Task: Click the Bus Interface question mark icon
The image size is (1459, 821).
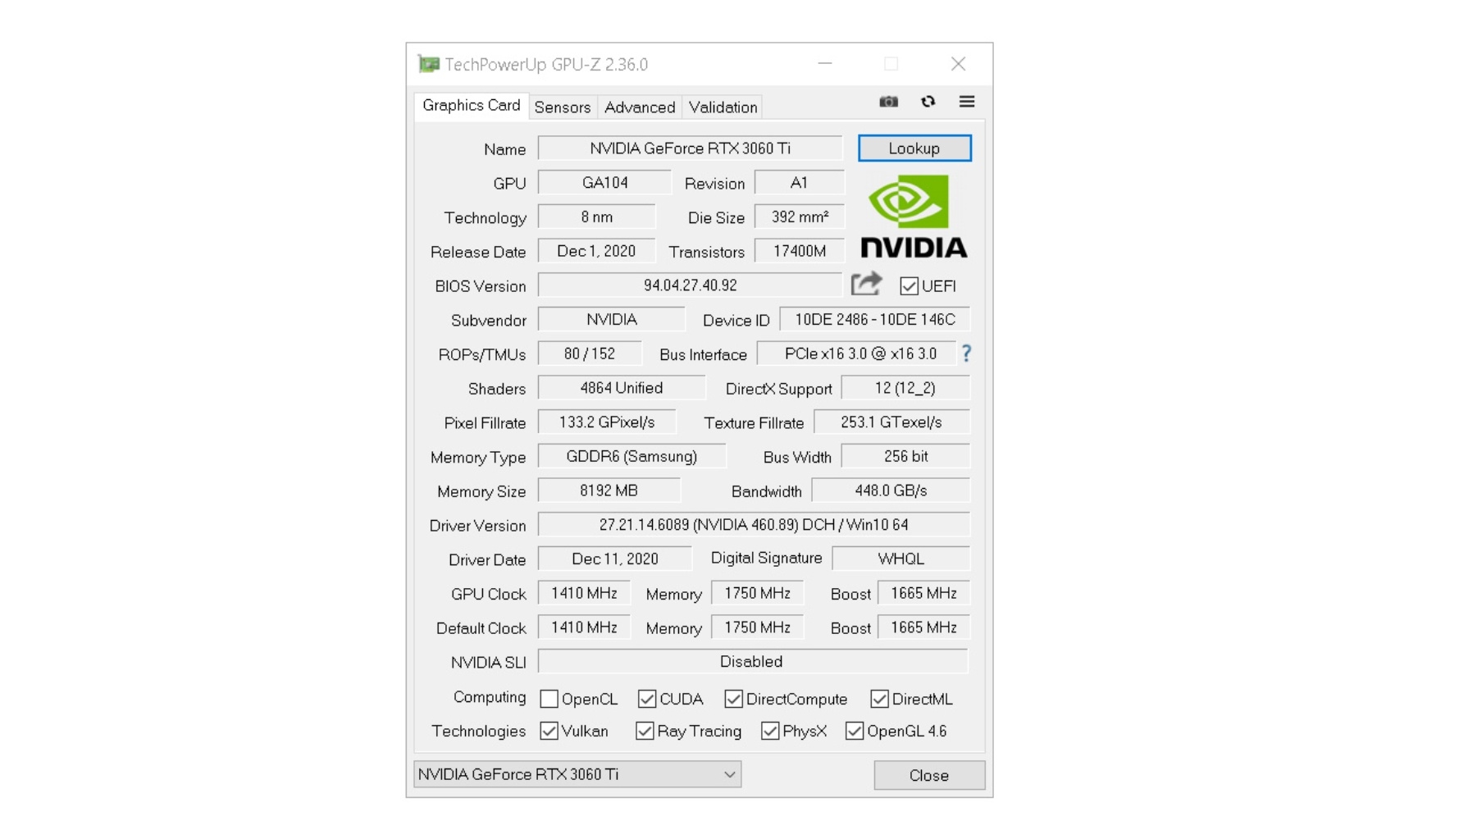Action: [x=966, y=353]
